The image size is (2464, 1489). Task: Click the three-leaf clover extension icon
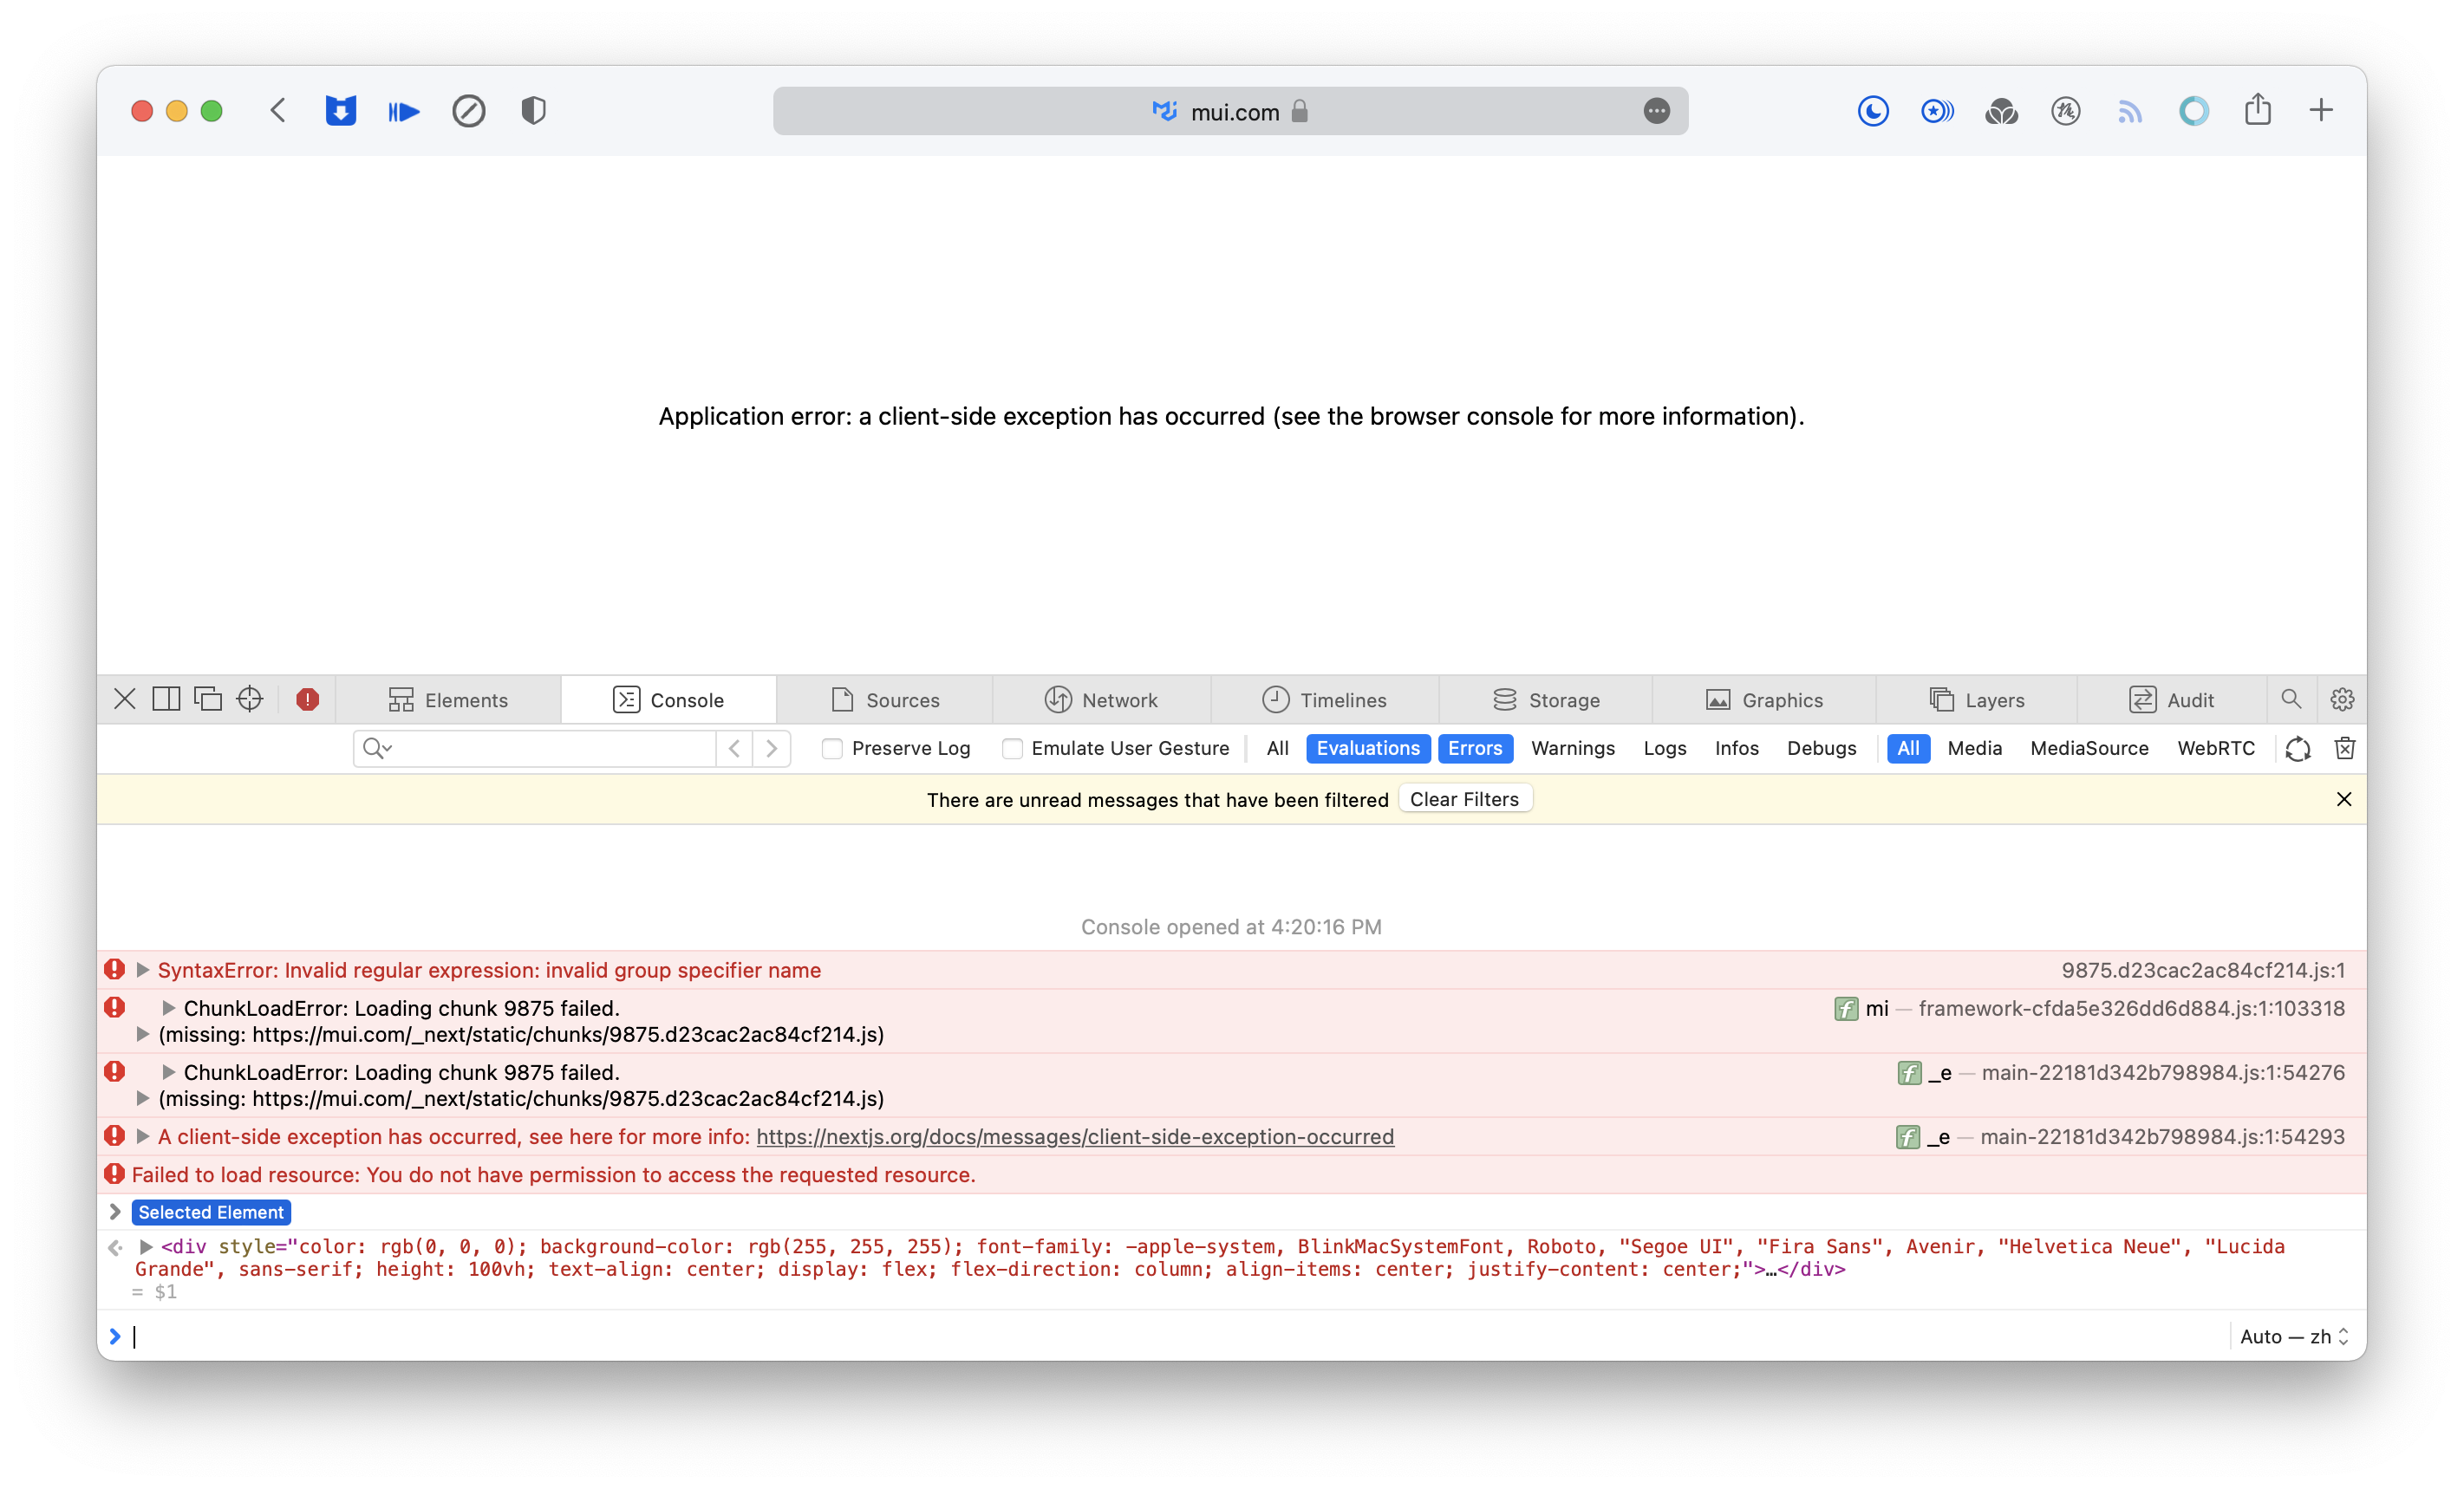tap(2001, 111)
